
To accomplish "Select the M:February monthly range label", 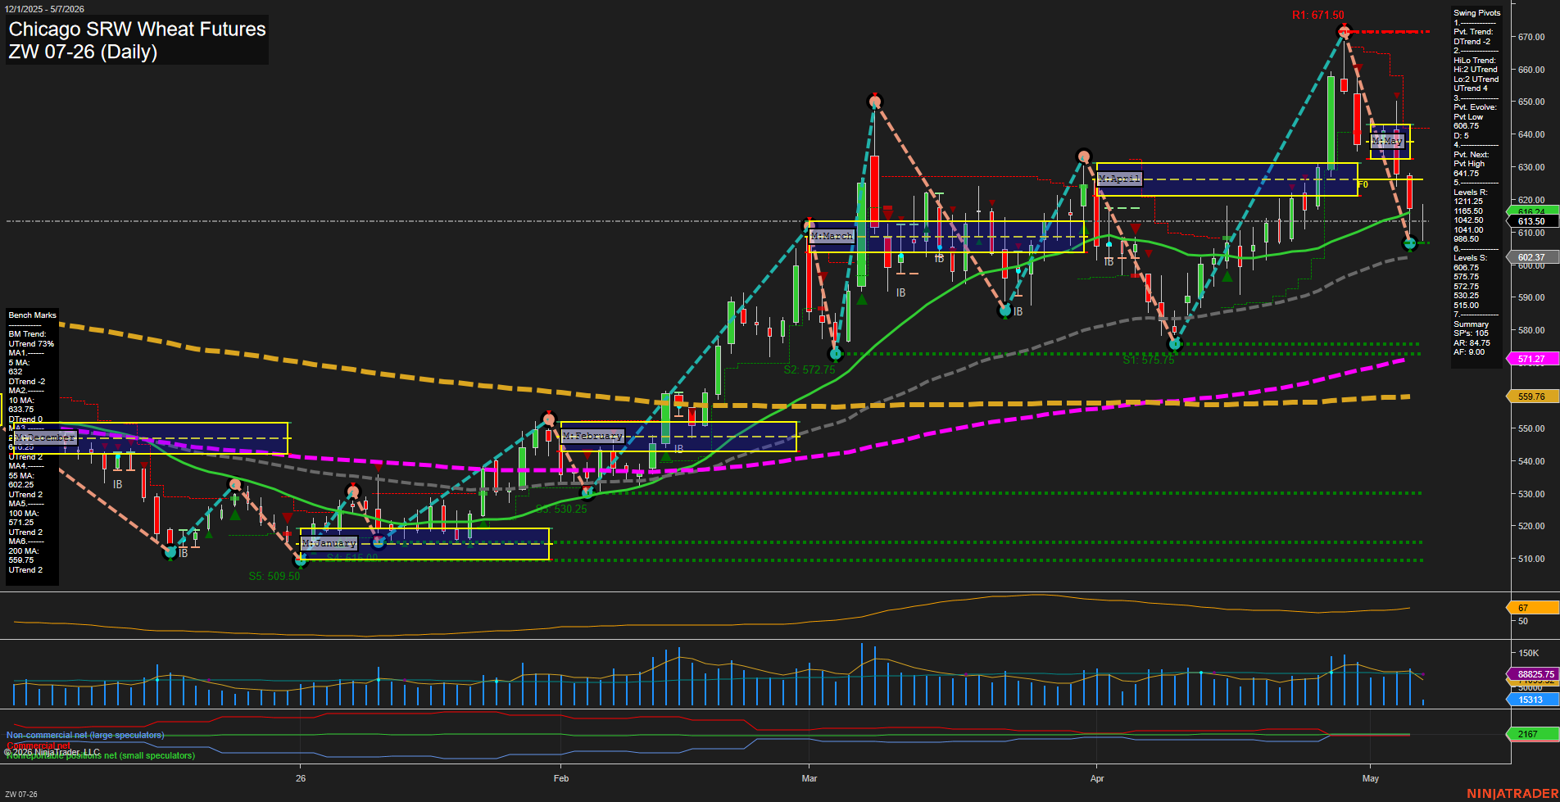I will (x=593, y=436).
